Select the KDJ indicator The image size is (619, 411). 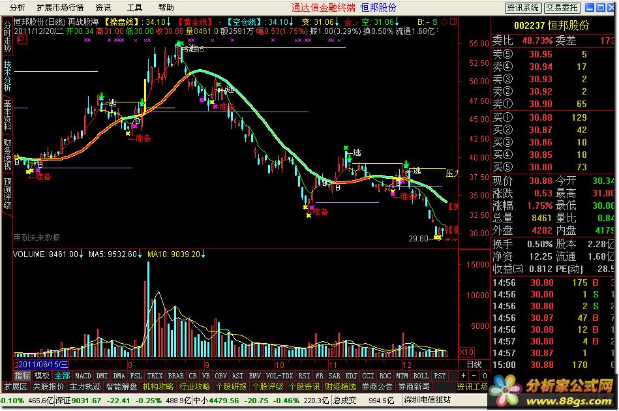(x=352, y=376)
